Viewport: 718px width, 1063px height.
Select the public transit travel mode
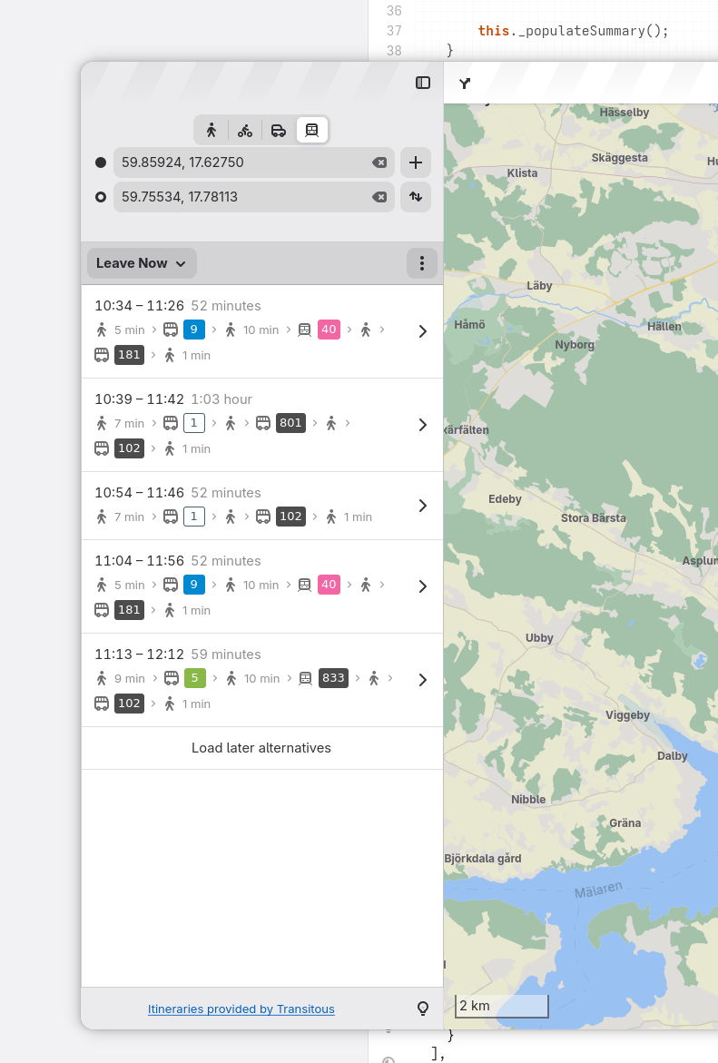tap(312, 130)
